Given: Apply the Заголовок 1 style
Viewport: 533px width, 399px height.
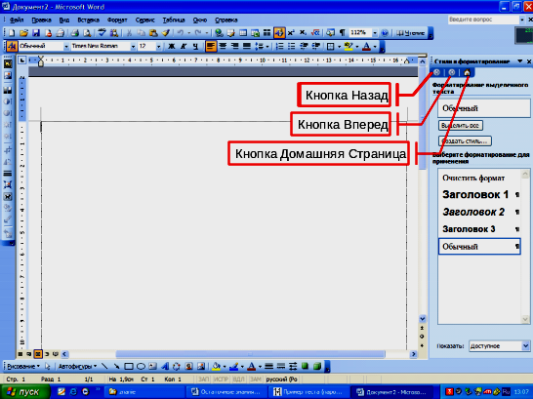Looking at the screenshot, I should tap(479, 194).
